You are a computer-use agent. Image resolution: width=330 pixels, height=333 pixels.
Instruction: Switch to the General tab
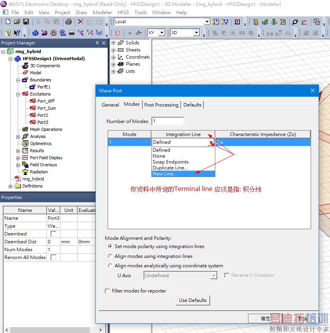110,105
